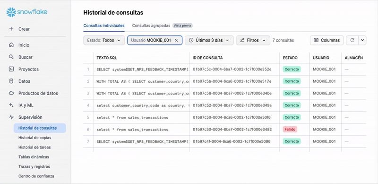Open the Últimos 3 días time dropdown

(x=209, y=40)
